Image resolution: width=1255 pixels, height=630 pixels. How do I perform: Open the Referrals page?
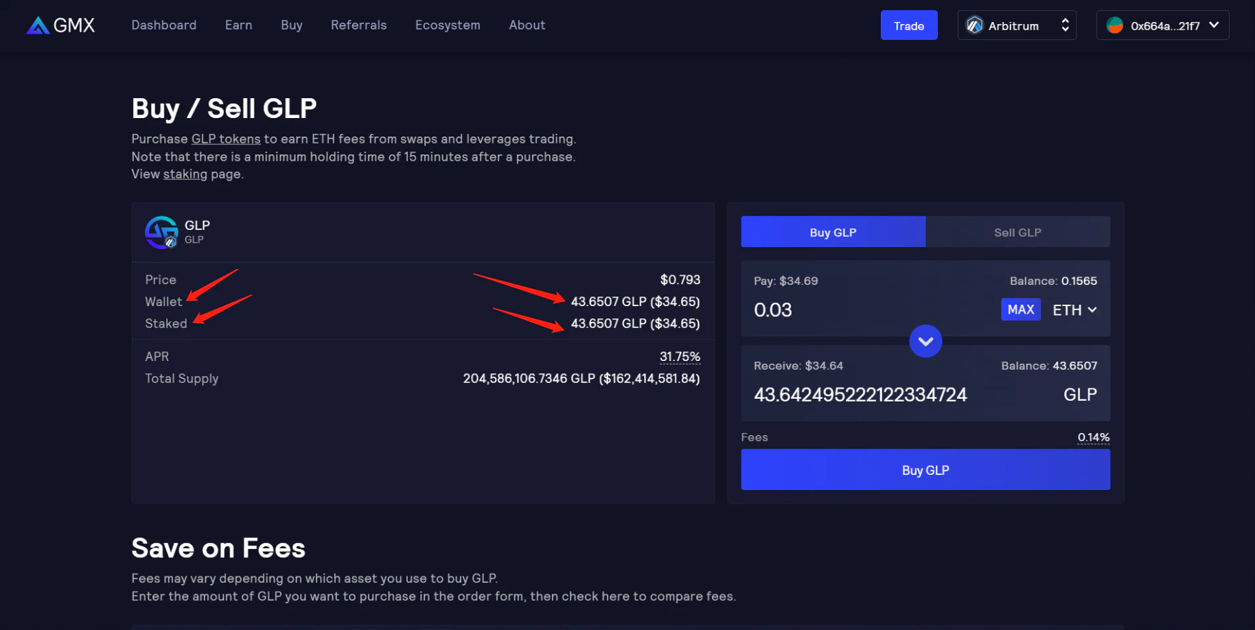pos(359,25)
